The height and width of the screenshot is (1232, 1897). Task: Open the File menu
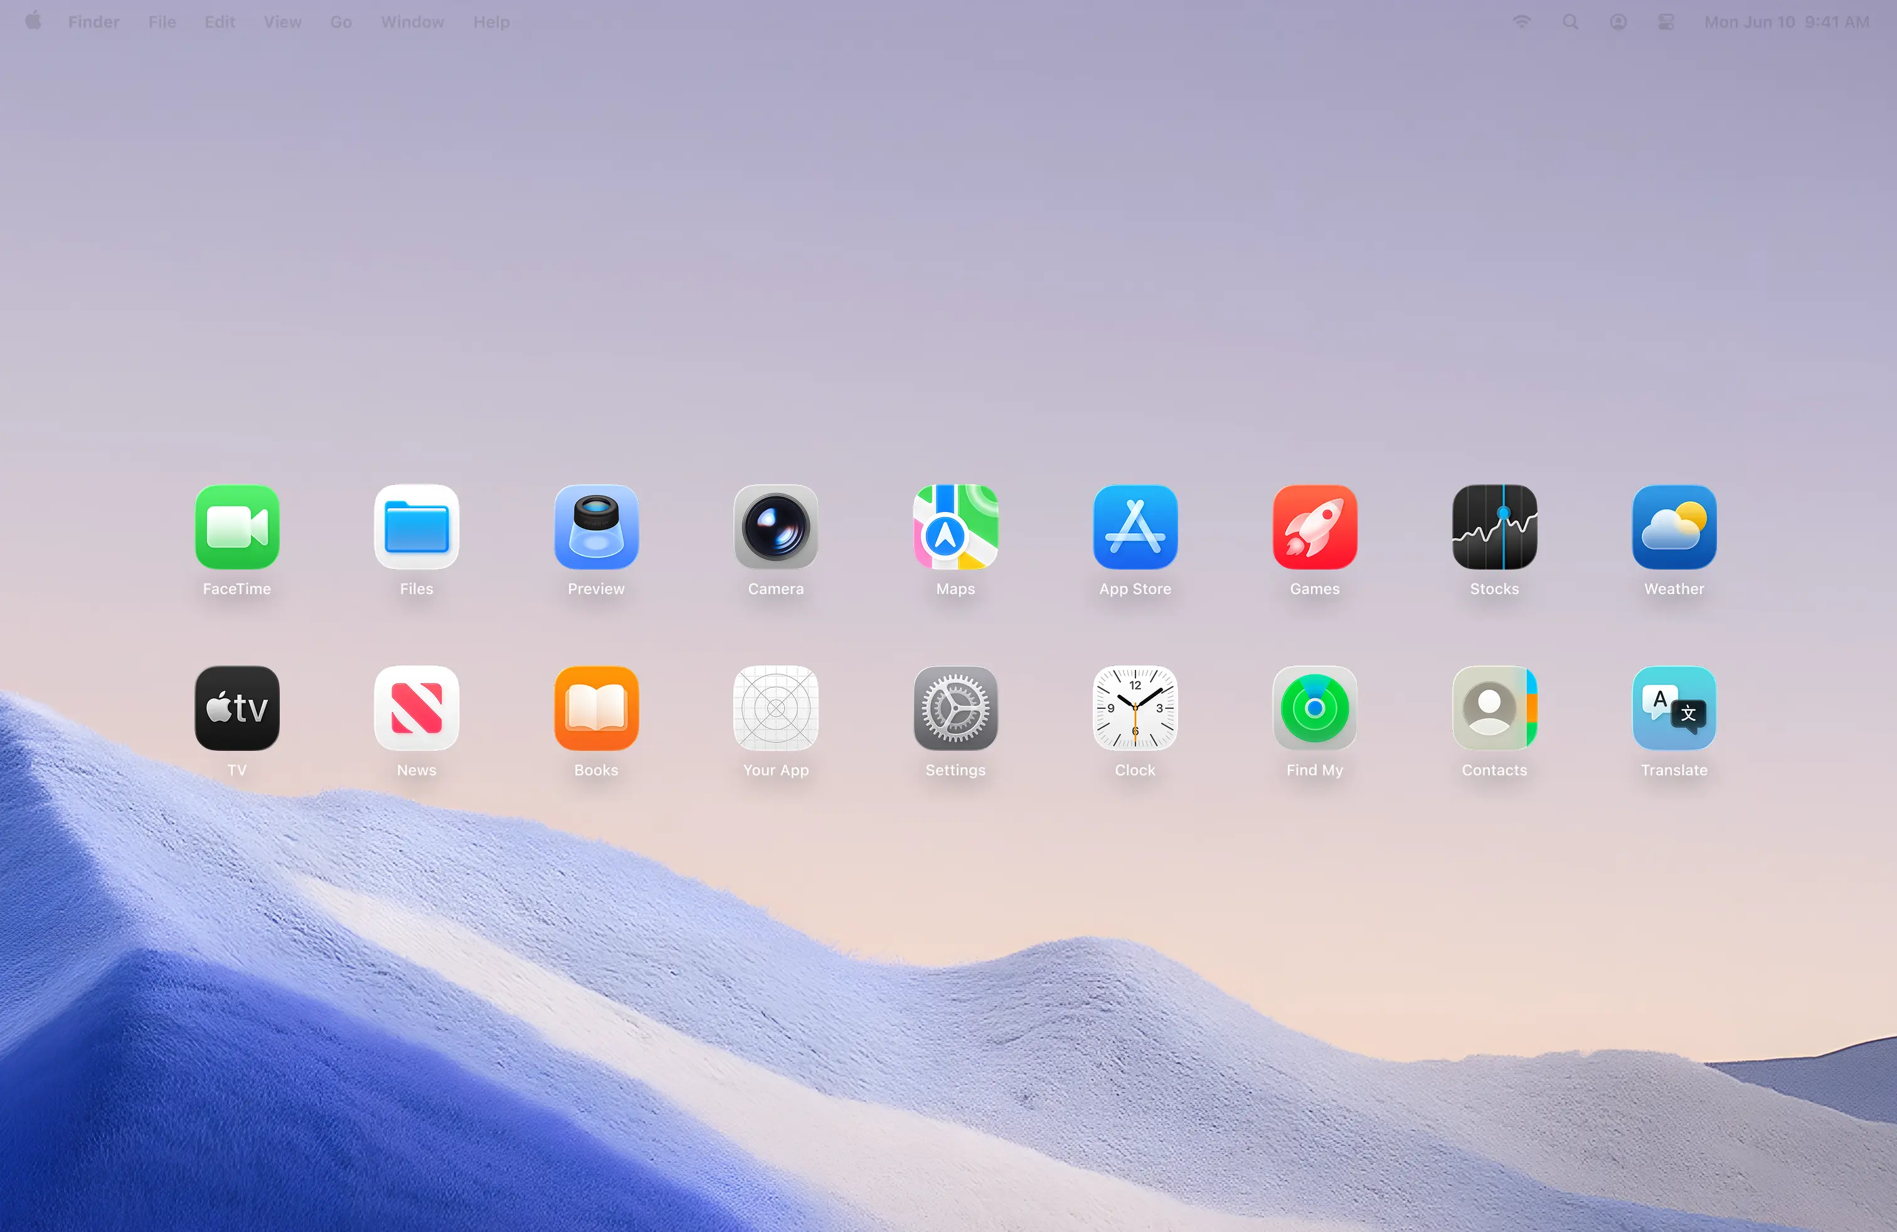point(162,23)
